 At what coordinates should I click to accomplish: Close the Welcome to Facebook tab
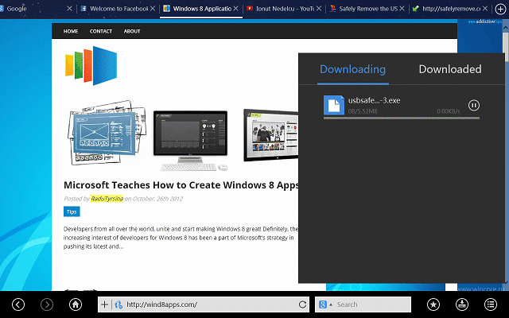click(153, 9)
